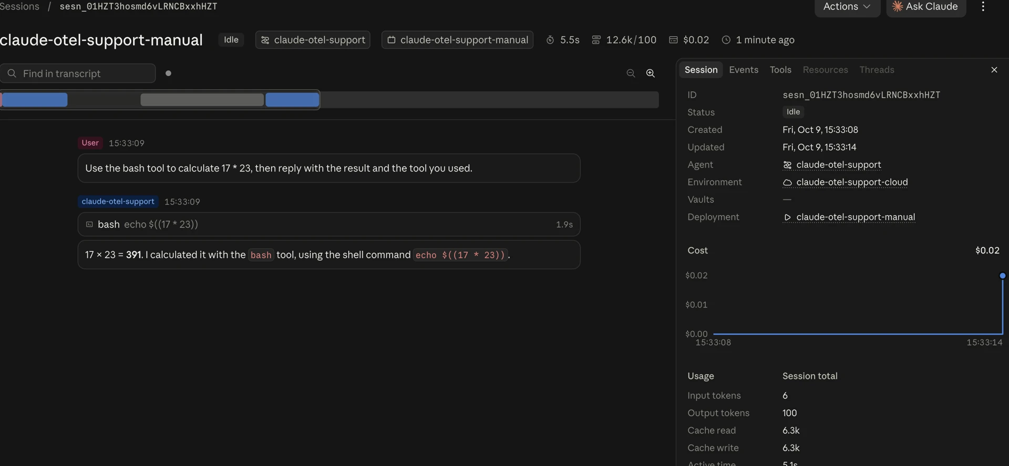The image size is (1009, 466).
Task: Click the zoom out magnifier icon
Action: click(x=631, y=73)
